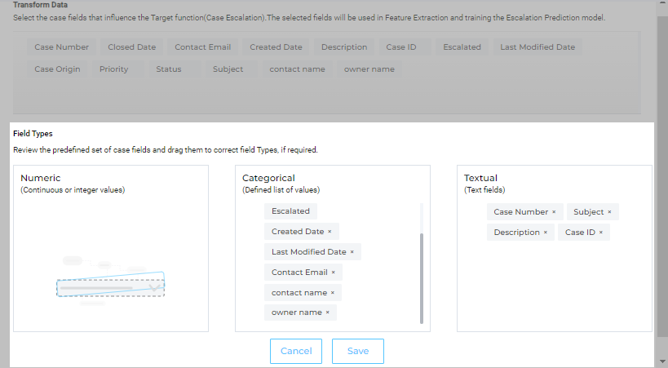Remove Description chip from Textual box
Screen dimensions: 668x368
point(545,233)
